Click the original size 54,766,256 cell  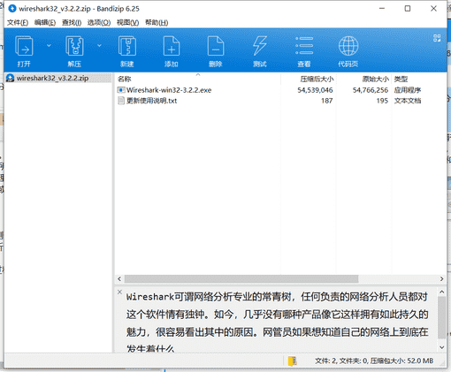click(x=371, y=90)
